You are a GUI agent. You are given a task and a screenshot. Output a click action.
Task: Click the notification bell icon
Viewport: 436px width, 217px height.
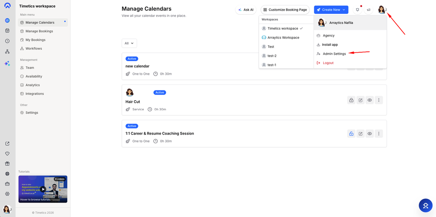pos(357,10)
